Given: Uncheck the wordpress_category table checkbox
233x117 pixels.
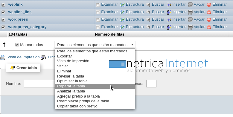Looking at the screenshot, I should tap(3, 27).
